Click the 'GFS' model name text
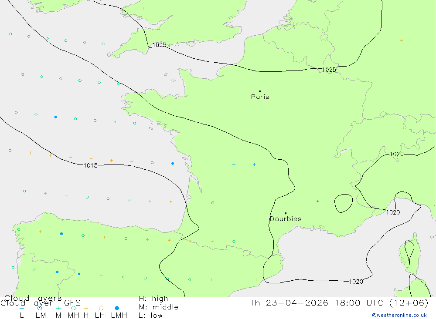Viewport: 436px width, 319px height. point(72,303)
